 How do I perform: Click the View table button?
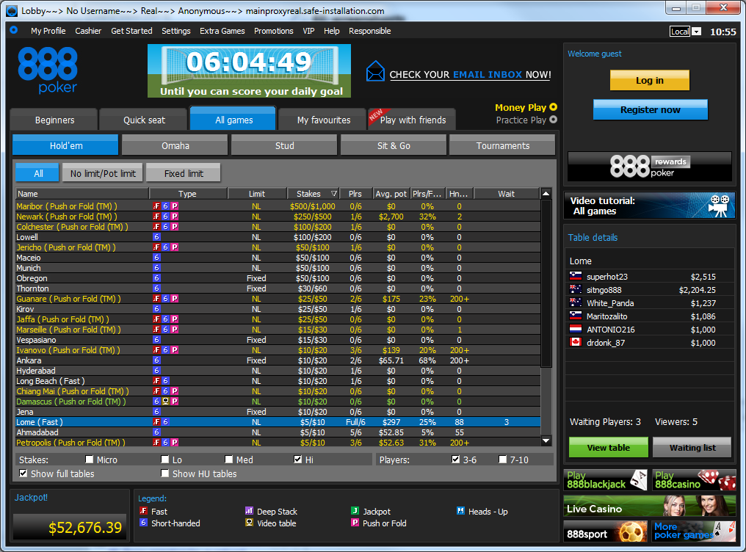[609, 448]
